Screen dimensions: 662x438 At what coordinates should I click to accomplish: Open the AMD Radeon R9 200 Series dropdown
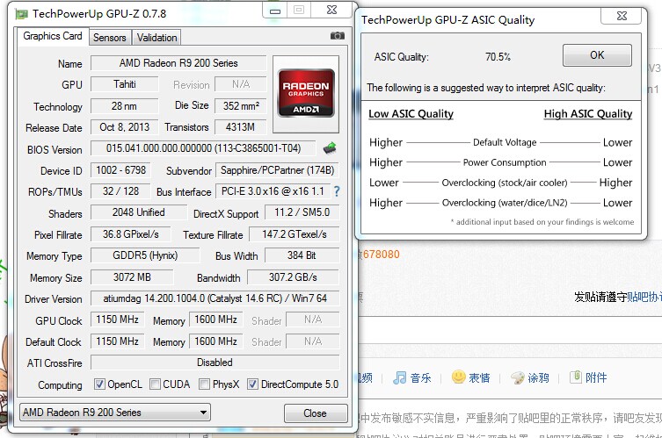115,413
